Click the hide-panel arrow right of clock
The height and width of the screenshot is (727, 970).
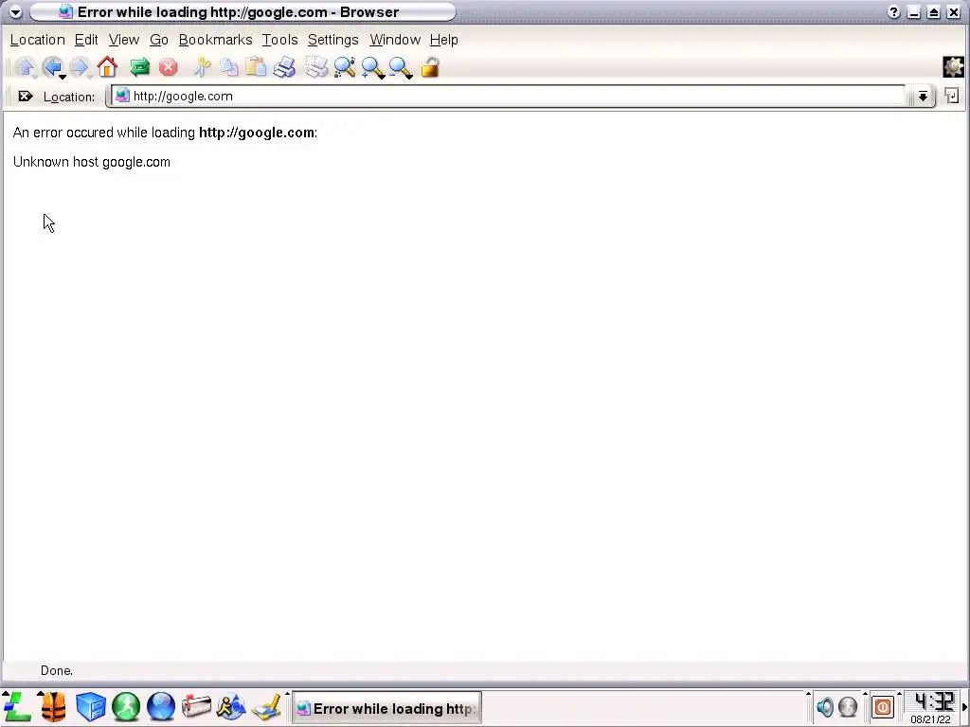964,707
